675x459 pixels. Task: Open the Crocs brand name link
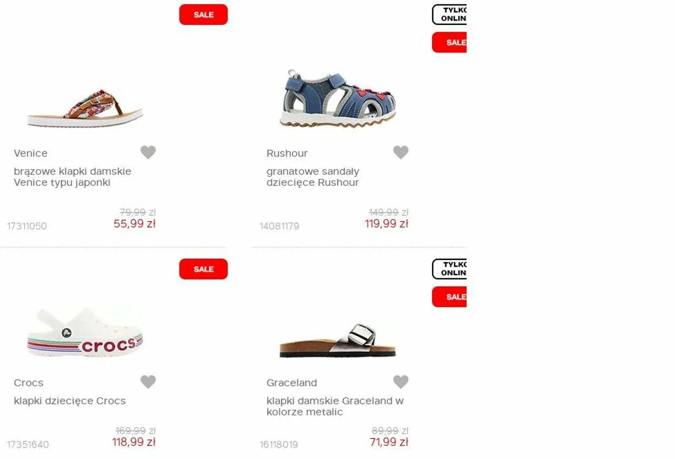(x=29, y=383)
